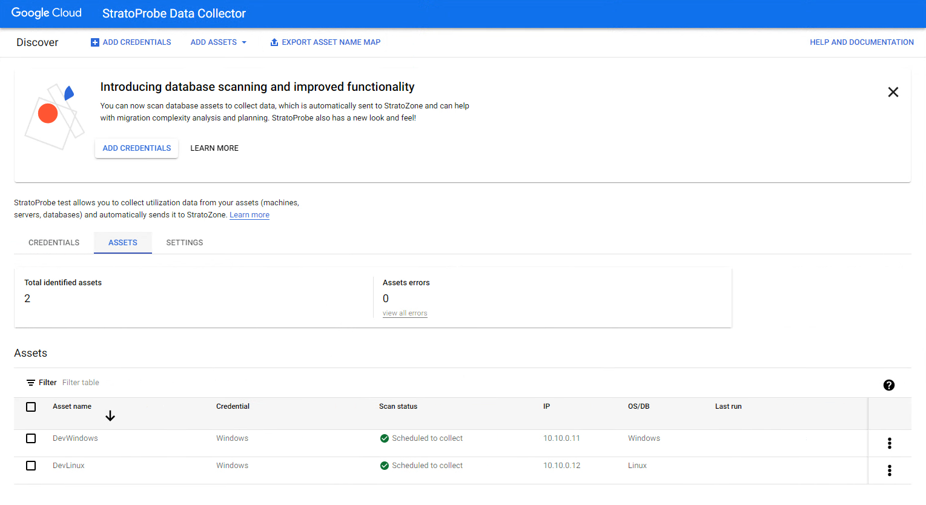Click the Google Cloud logo

click(47, 13)
